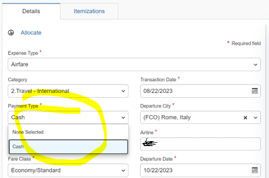The width and height of the screenshot is (269, 178).
Task: Click the Allocate pie chart icon
Action: [11, 32]
